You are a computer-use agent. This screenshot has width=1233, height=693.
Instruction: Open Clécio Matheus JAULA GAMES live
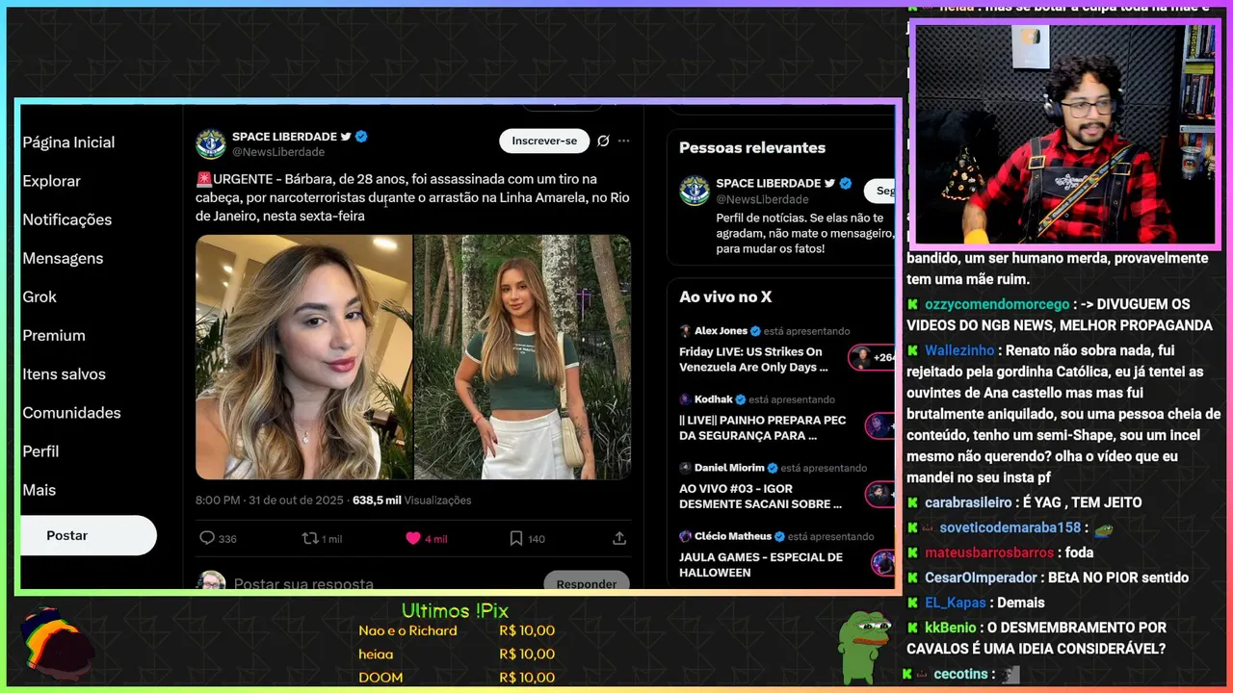[x=761, y=564]
